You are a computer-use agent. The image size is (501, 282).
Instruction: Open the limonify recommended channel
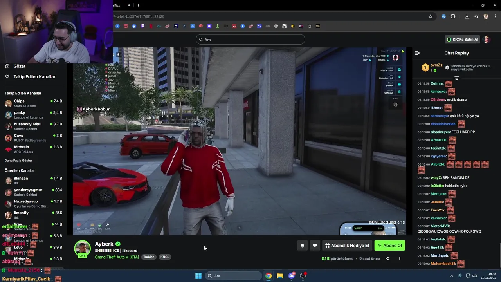pyautogui.click(x=33, y=215)
